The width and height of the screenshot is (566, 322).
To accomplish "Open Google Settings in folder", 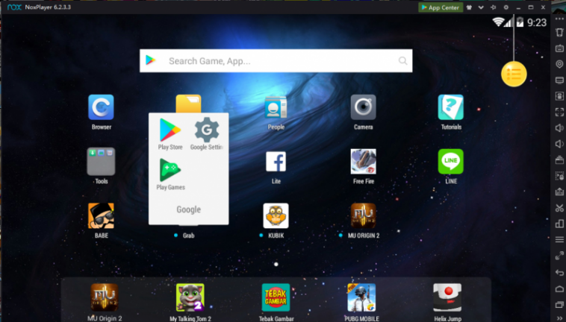I will pyautogui.click(x=207, y=130).
